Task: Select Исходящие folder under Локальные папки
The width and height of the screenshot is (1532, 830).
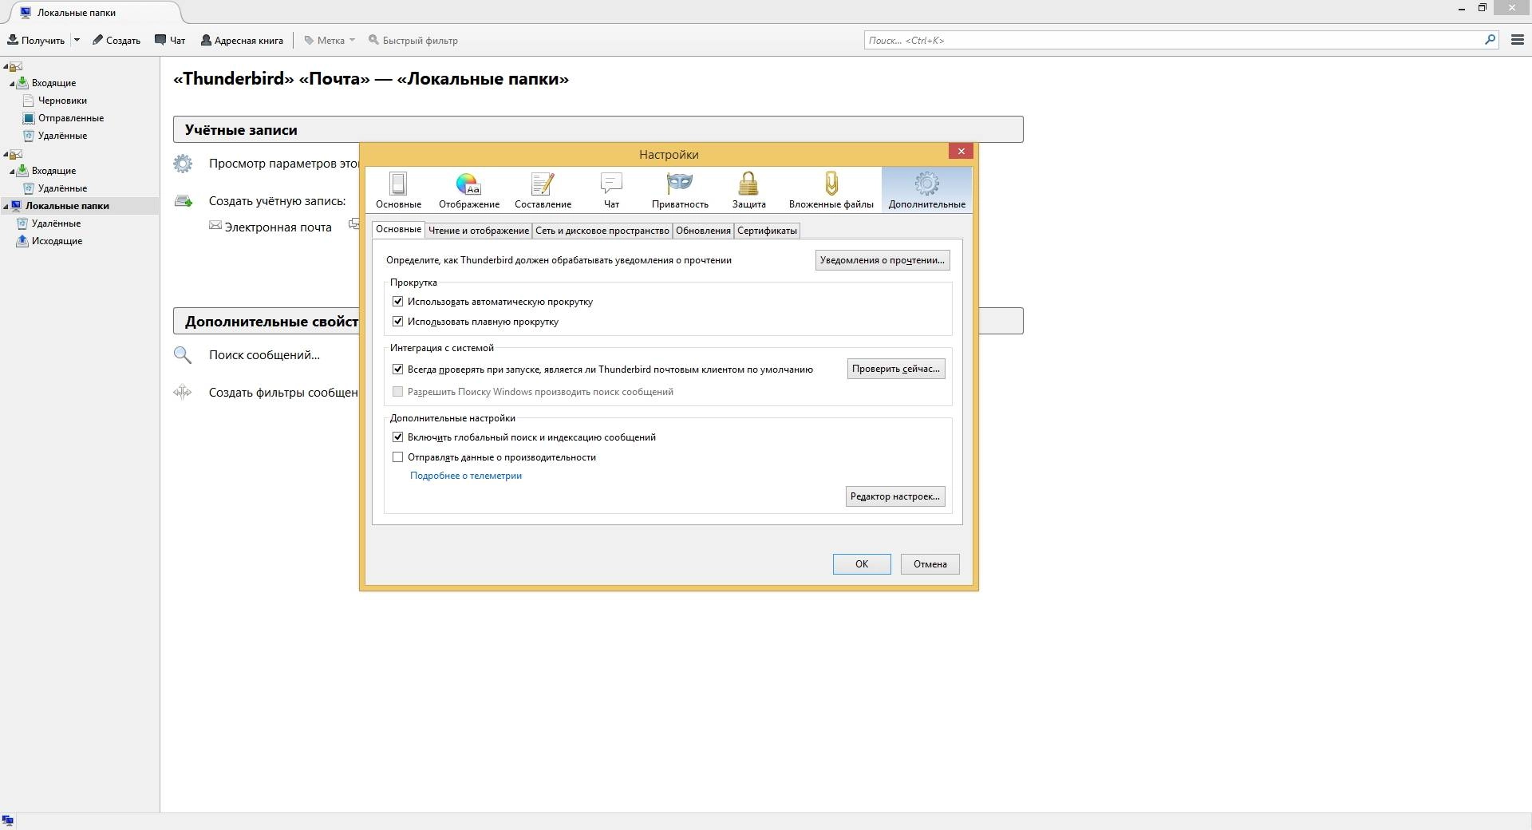Action: pyautogui.click(x=57, y=241)
